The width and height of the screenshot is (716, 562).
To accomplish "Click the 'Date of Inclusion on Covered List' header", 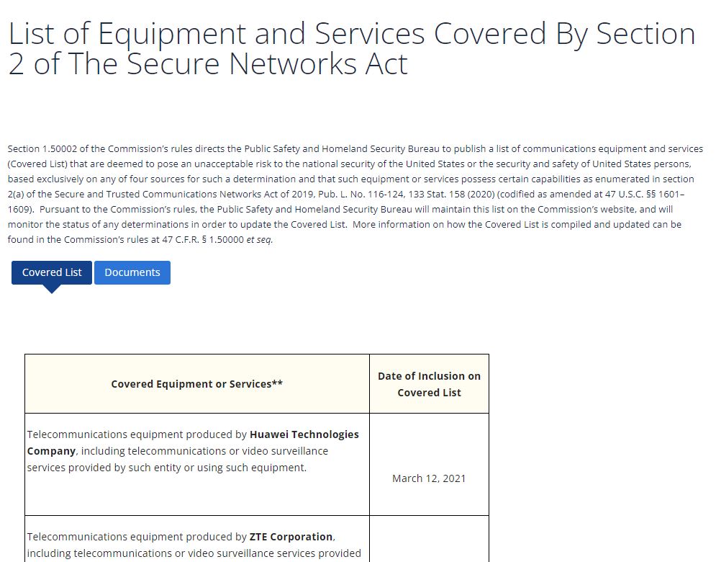I will coord(429,384).
